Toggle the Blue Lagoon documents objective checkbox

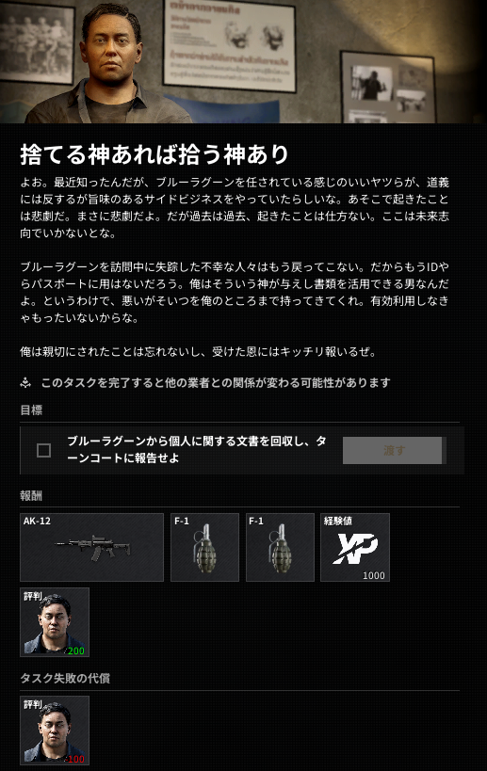pyautogui.click(x=43, y=450)
